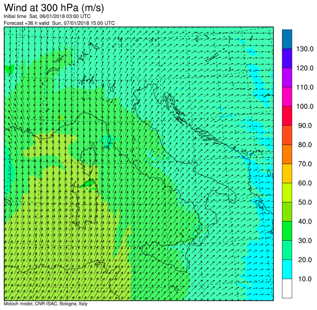Click the cyan swatch between 10.0 and 20.0

coord(287,269)
